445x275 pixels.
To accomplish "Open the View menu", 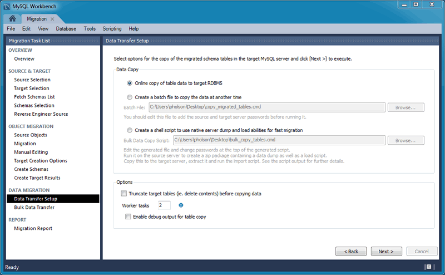I will pos(43,29).
